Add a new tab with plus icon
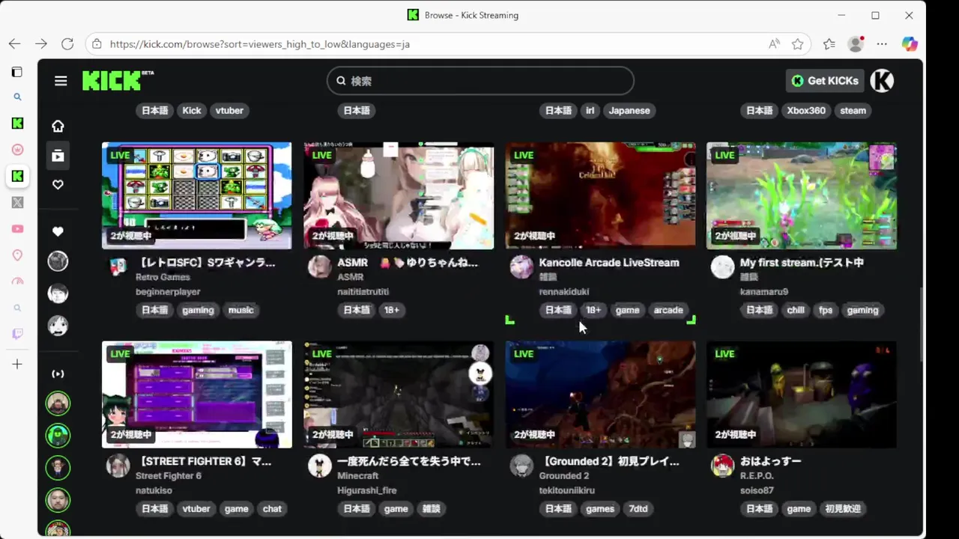Image resolution: width=959 pixels, height=539 pixels. tap(18, 364)
